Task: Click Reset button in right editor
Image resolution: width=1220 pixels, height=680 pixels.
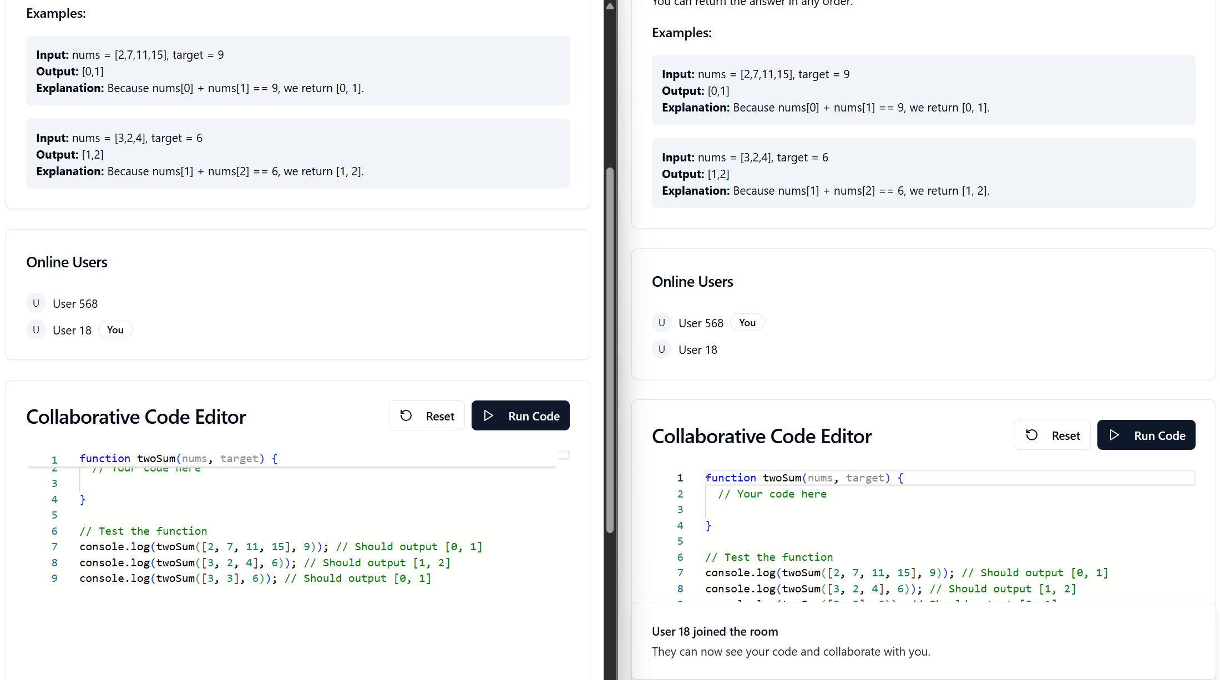Action: [x=1052, y=435]
